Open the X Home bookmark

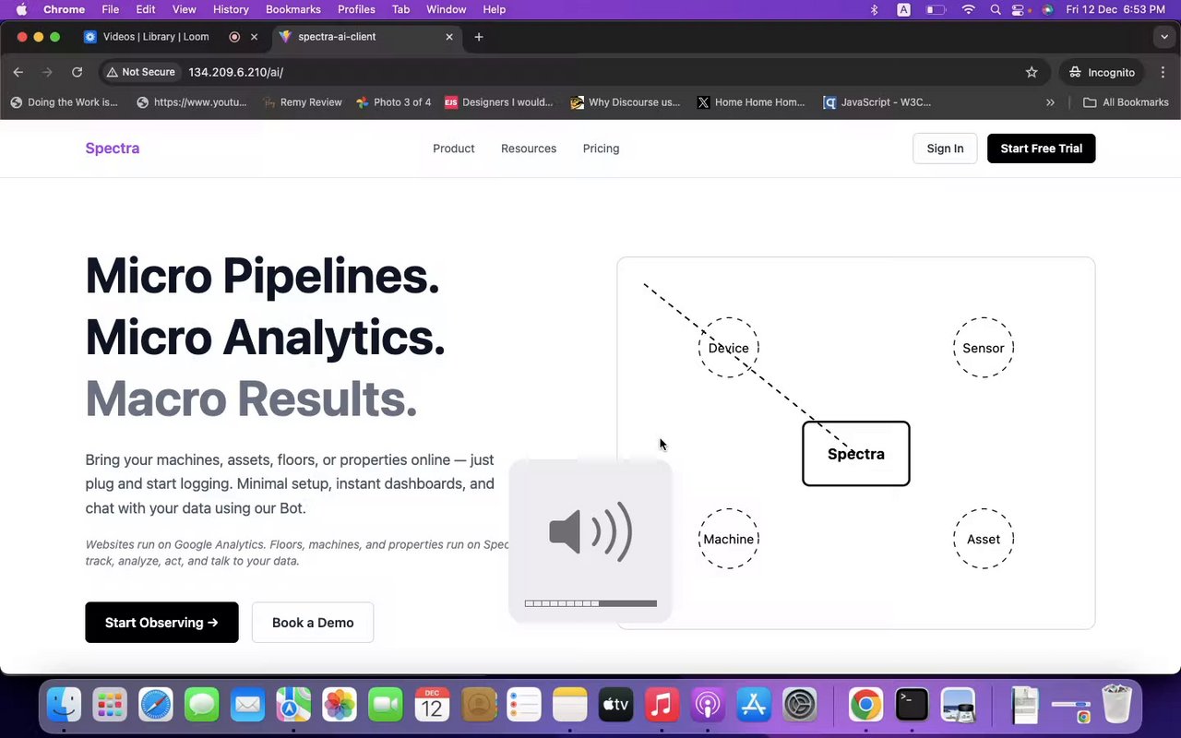click(x=751, y=102)
